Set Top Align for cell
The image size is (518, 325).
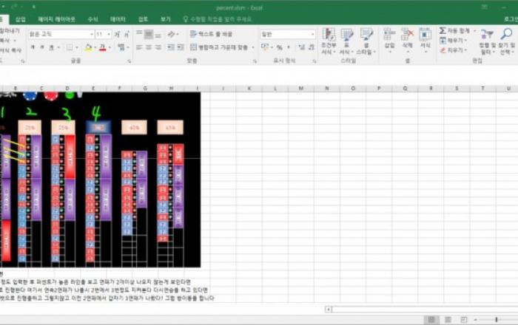[x=139, y=34]
